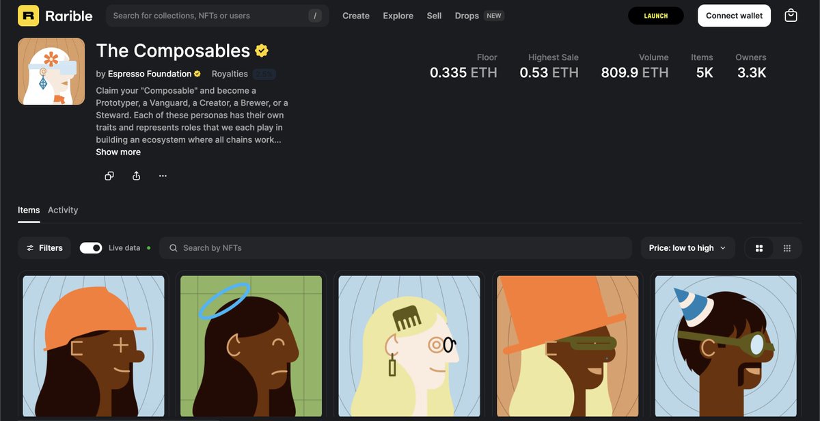
Task: Click the Royalties percentage badge
Action: coord(264,74)
